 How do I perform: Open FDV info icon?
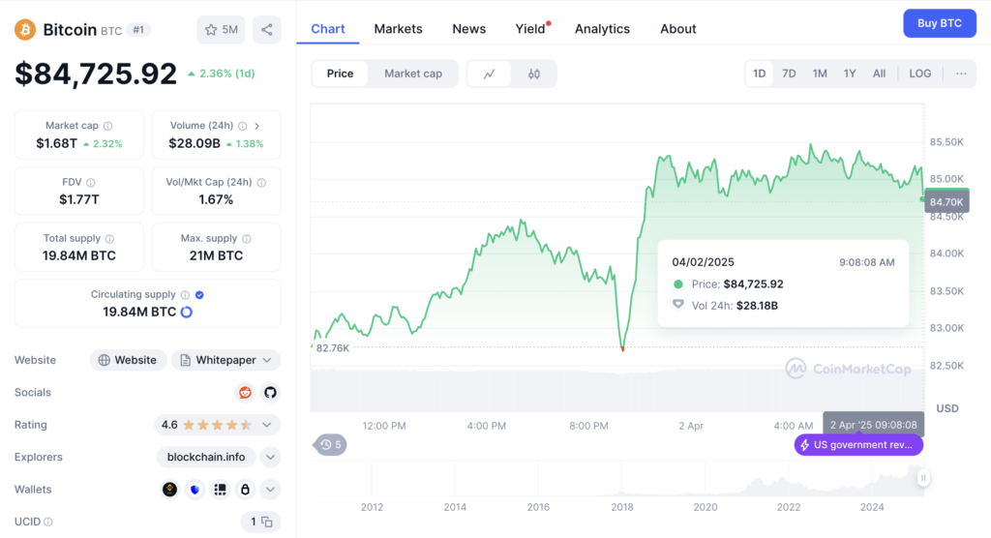(91, 182)
